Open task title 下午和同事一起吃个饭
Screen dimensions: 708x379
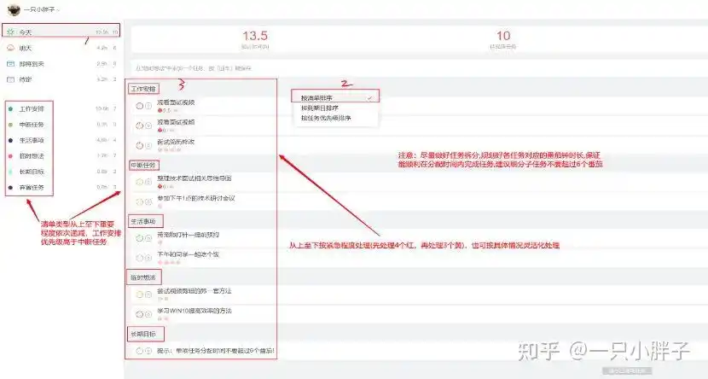coord(188,254)
